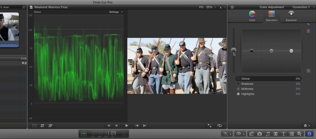316x139 pixels.
Task: Show the Effects browser filmstrip icon
Action: tap(252, 134)
